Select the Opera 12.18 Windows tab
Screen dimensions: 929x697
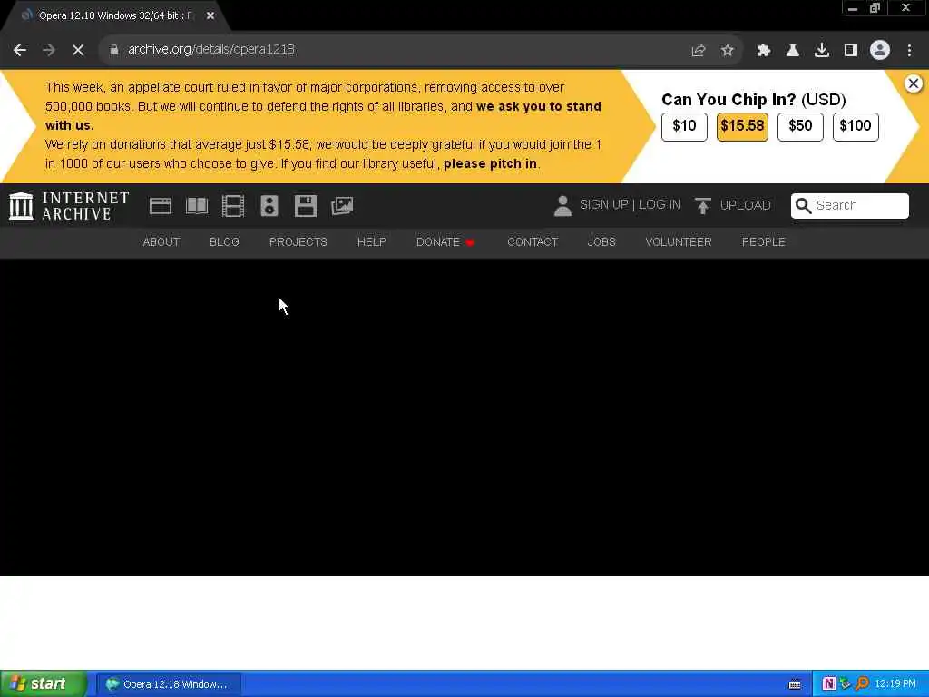(115, 16)
